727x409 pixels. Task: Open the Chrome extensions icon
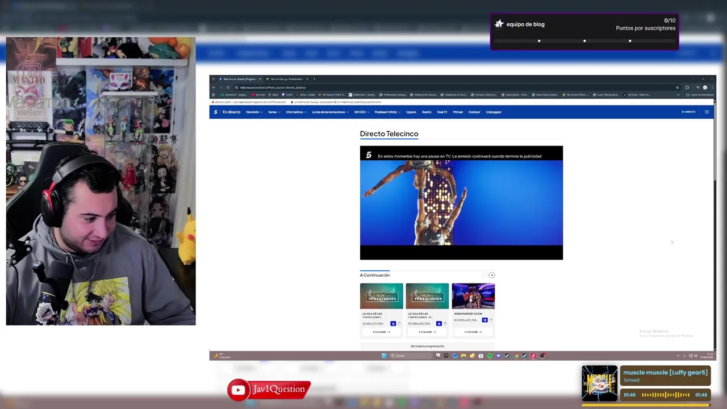(687, 87)
